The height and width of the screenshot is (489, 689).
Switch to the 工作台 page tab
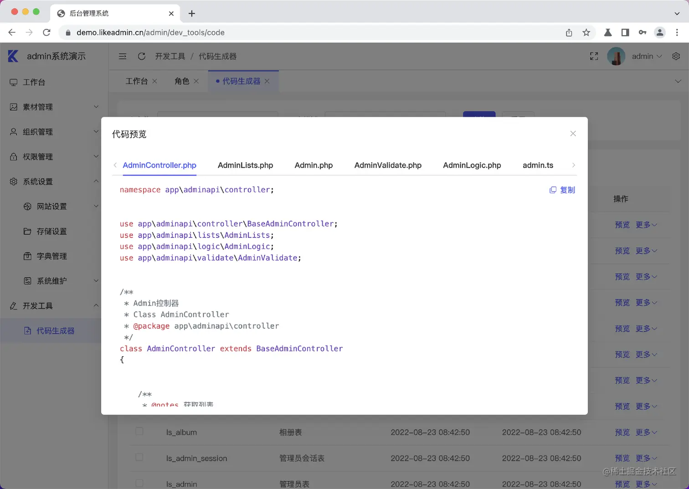[136, 81]
